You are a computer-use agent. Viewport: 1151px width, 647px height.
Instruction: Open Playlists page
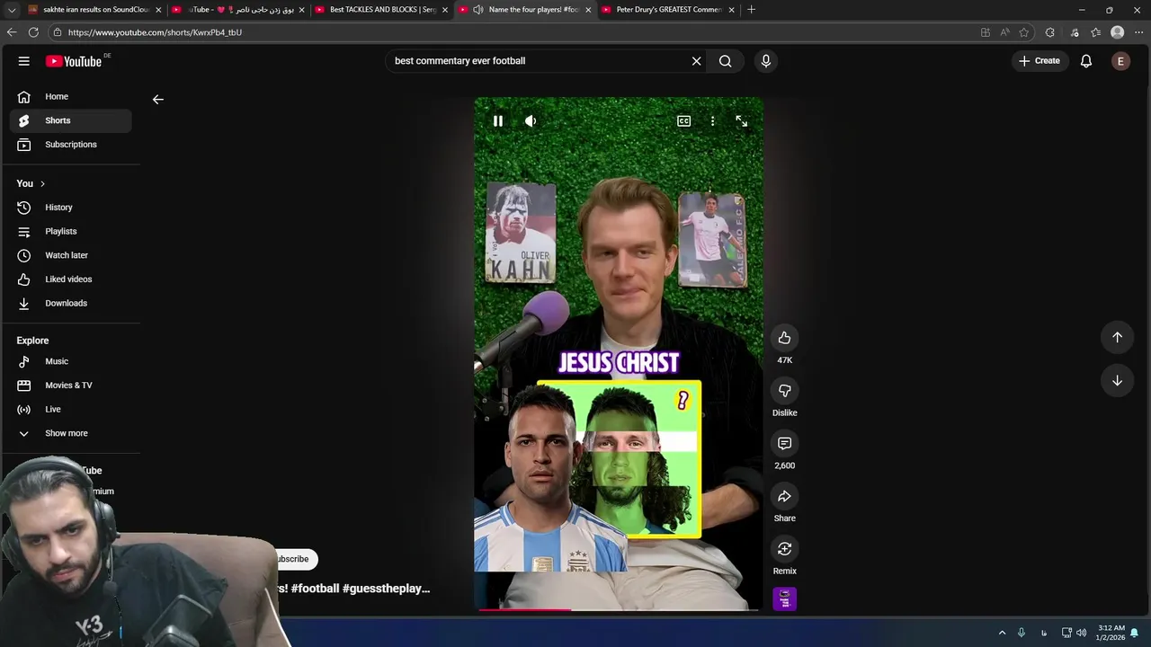click(70, 231)
